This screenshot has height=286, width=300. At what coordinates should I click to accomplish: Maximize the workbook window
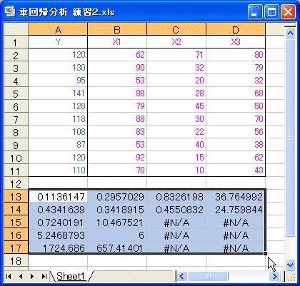271,11
